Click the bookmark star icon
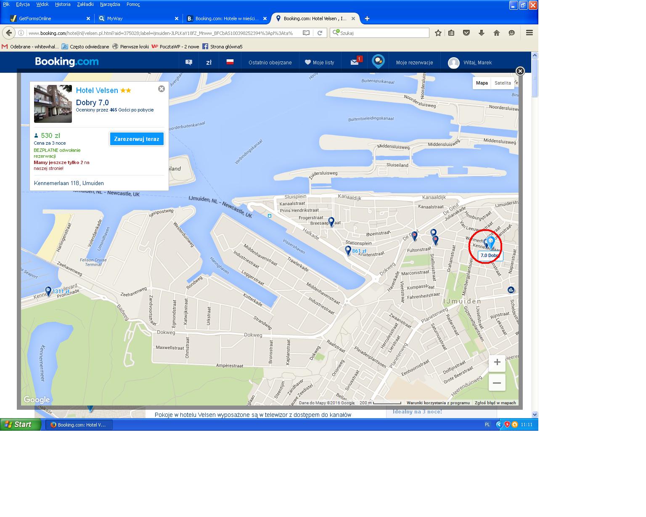The height and width of the screenshot is (517, 646). [438, 33]
